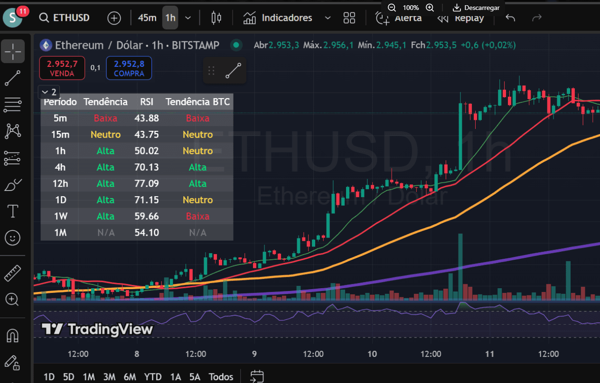Click the Tendência BTC column header
600x383 pixels.
pyautogui.click(x=197, y=102)
